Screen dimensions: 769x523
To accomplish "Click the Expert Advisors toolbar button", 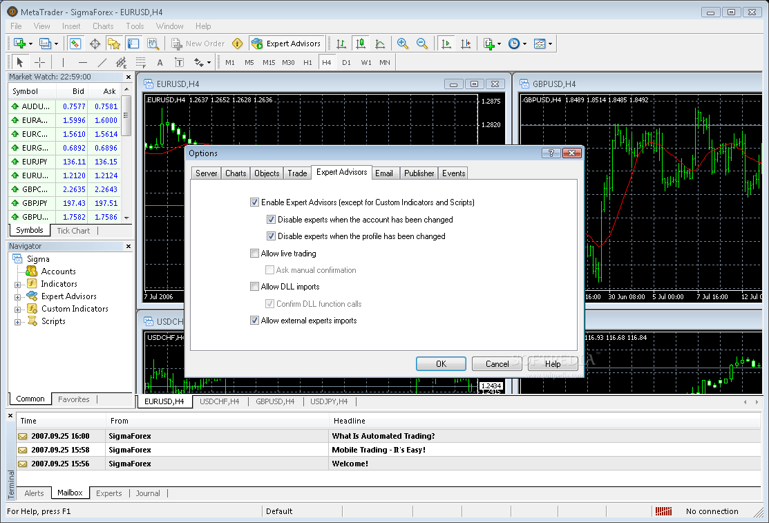I will tap(287, 44).
